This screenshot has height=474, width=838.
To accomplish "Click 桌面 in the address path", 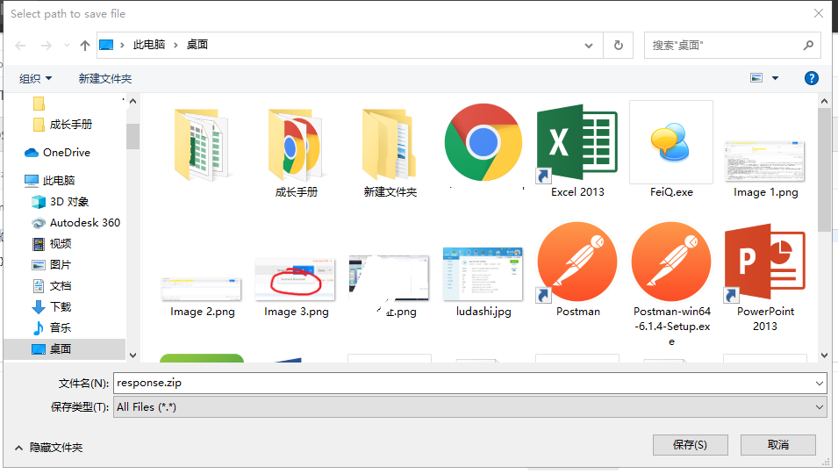I will [197, 45].
